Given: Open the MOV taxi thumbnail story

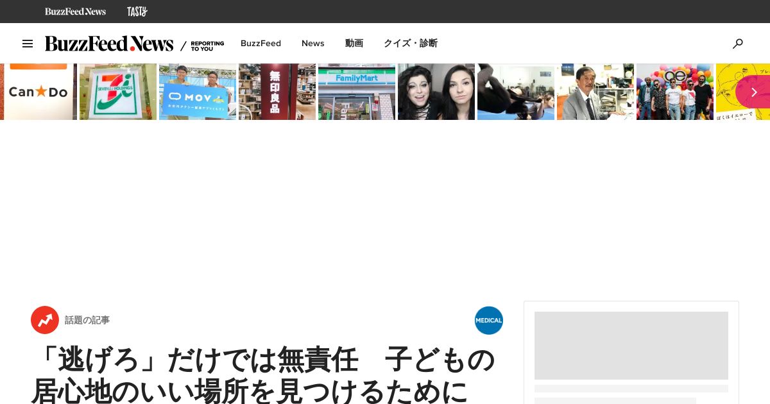Looking at the screenshot, I should [198, 92].
